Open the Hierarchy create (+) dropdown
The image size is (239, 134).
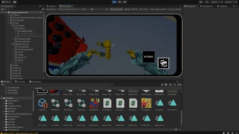(3, 9)
